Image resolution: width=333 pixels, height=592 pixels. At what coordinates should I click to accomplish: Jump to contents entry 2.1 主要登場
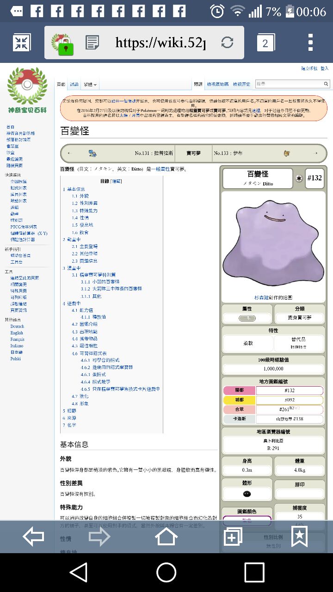(x=84, y=247)
